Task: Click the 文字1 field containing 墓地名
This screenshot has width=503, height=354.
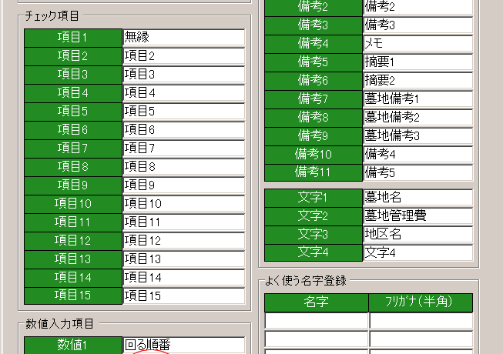Action: click(x=418, y=197)
